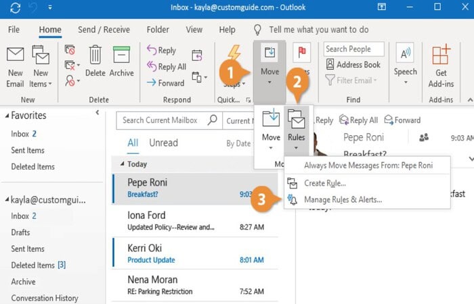
Task: Open the Ribbon Display Options icon
Action: click(x=381, y=7)
